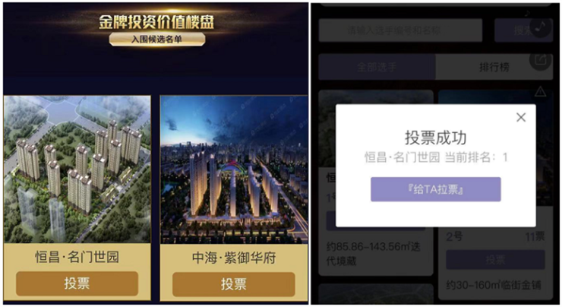The width and height of the screenshot is (562, 307).
Task: Open the 恒昌·名门世园 aerial image
Action: [x=77, y=169]
